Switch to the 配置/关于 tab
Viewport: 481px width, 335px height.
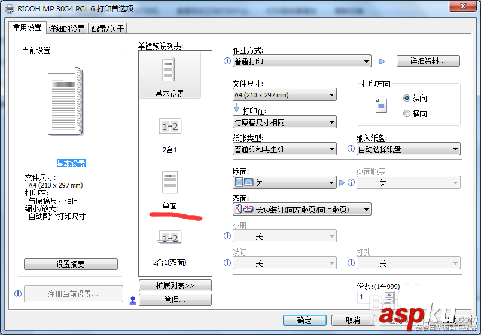tap(108, 29)
